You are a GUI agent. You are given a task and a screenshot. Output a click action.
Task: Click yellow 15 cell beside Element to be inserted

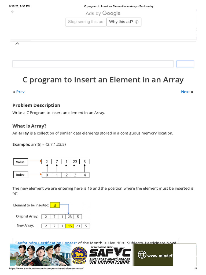click(55, 205)
